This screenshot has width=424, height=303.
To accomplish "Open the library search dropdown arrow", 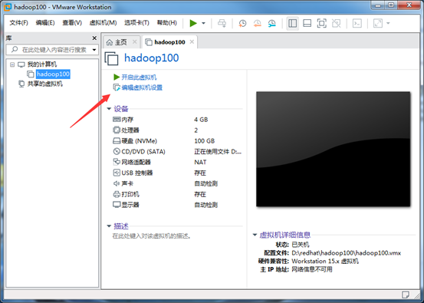I will 94,50.
